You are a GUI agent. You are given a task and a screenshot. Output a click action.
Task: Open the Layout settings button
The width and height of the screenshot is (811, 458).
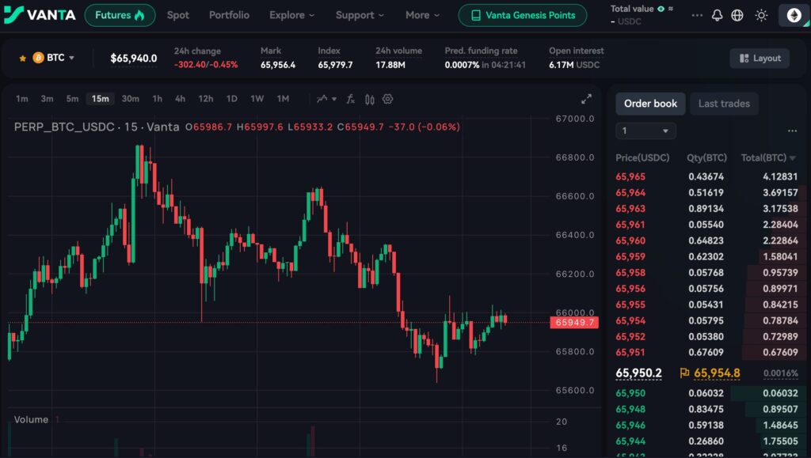point(760,59)
